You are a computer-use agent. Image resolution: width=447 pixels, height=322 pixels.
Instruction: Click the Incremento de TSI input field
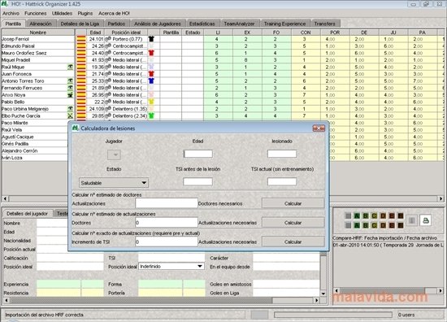167,241
